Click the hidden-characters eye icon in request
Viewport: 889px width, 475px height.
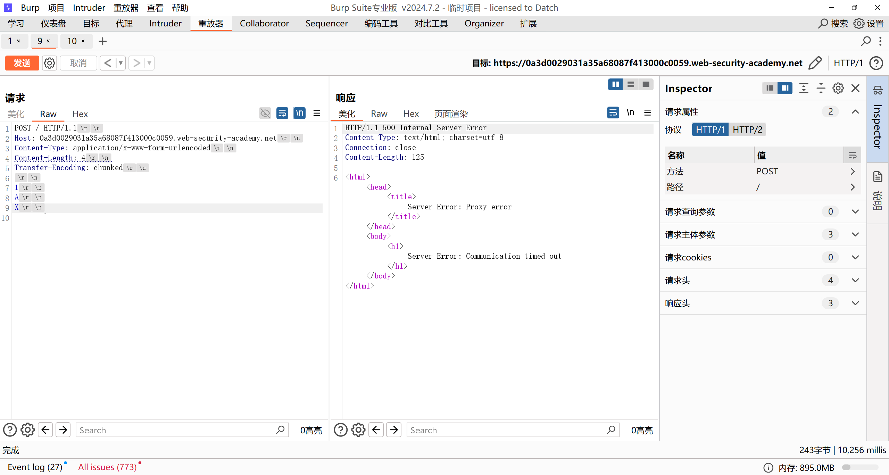tap(265, 113)
